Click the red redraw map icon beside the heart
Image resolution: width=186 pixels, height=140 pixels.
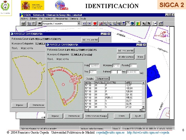click(101, 23)
